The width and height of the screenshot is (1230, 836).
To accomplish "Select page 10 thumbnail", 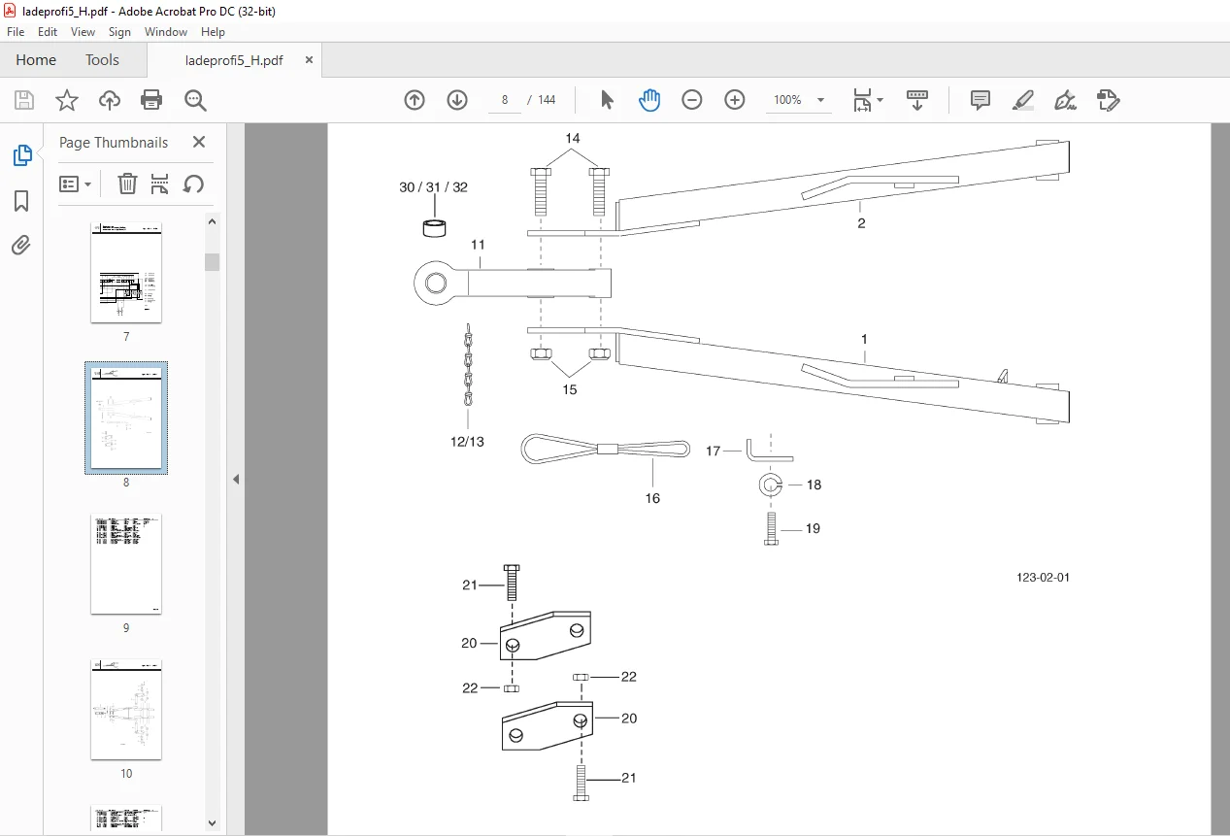I will pos(126,710).
